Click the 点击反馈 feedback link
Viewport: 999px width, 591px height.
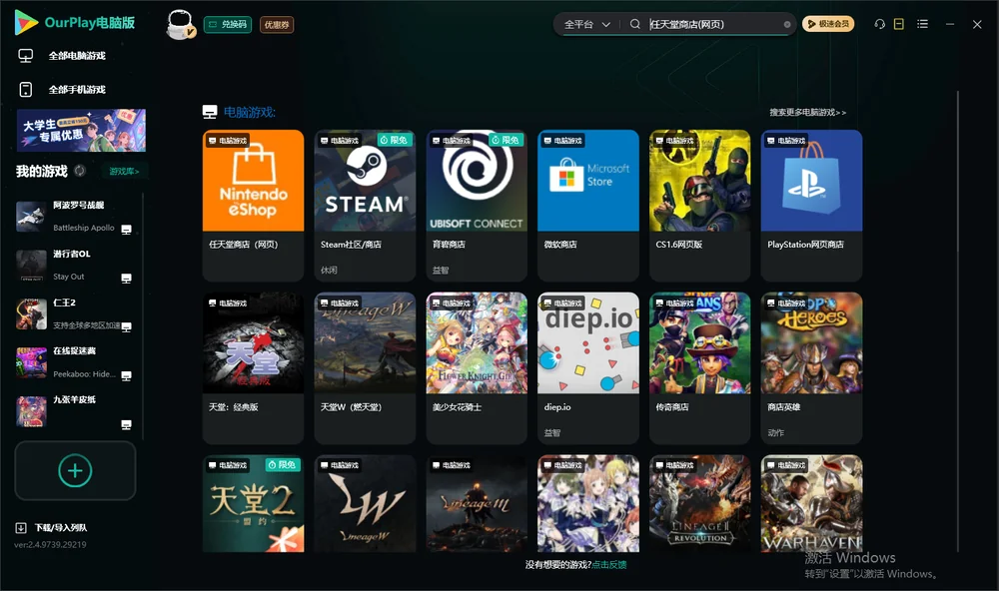pyautogui.click(x=609, y=564)
